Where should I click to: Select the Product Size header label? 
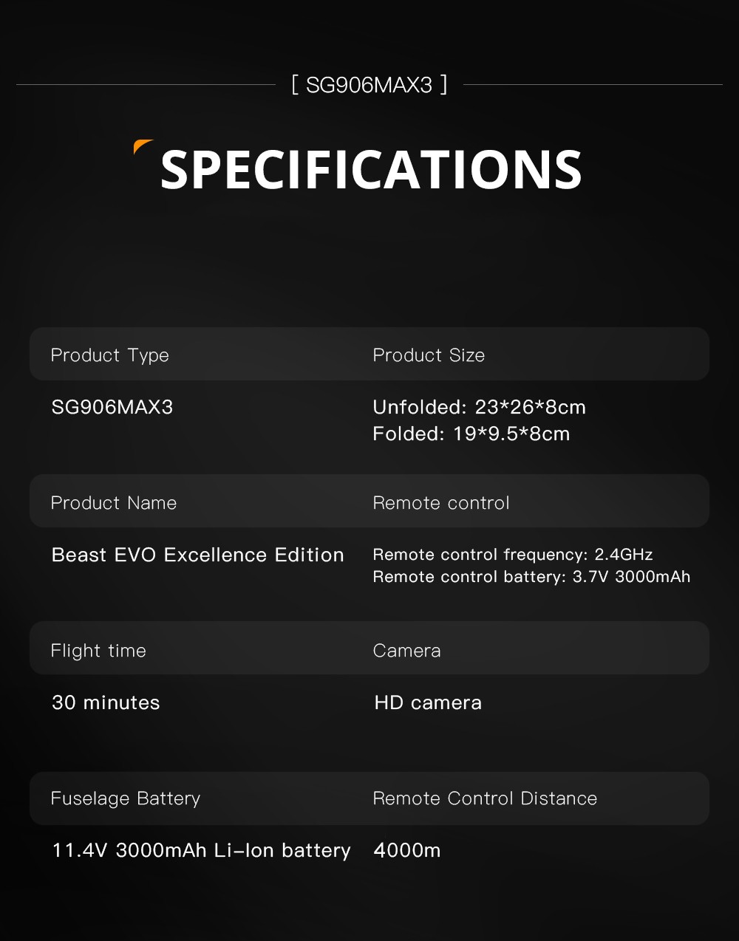tap(429, 355)
